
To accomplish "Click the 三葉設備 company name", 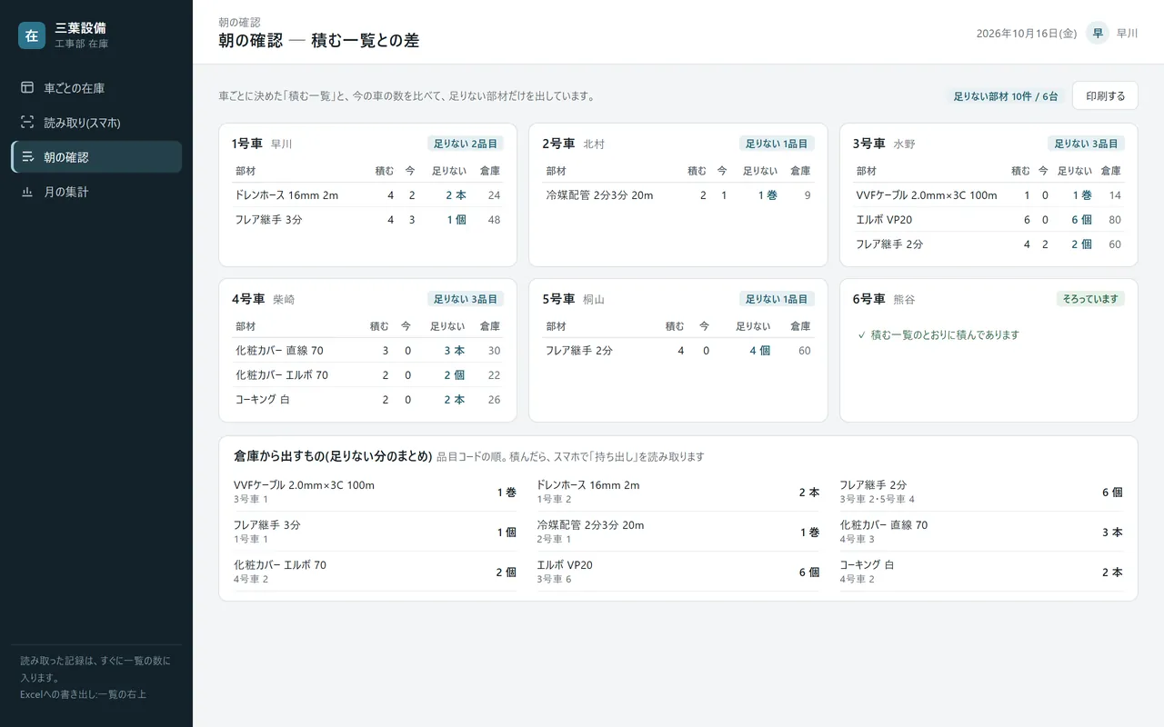I will (x=80, y=28).
